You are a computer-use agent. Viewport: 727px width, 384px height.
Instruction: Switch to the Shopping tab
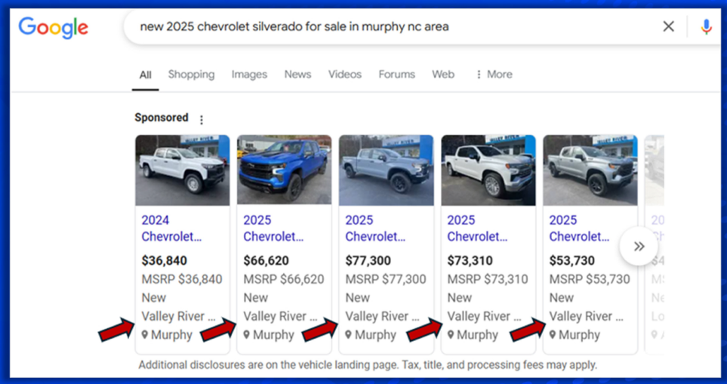pos(191,74)
